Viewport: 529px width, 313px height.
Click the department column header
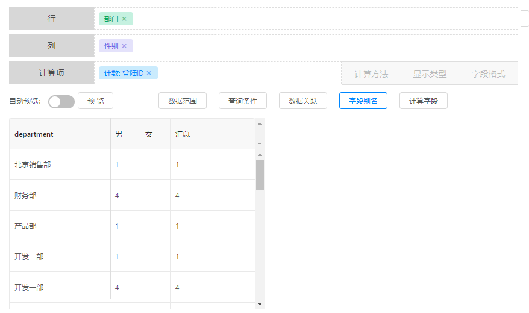pyautogui.click(x=34, y=134)
